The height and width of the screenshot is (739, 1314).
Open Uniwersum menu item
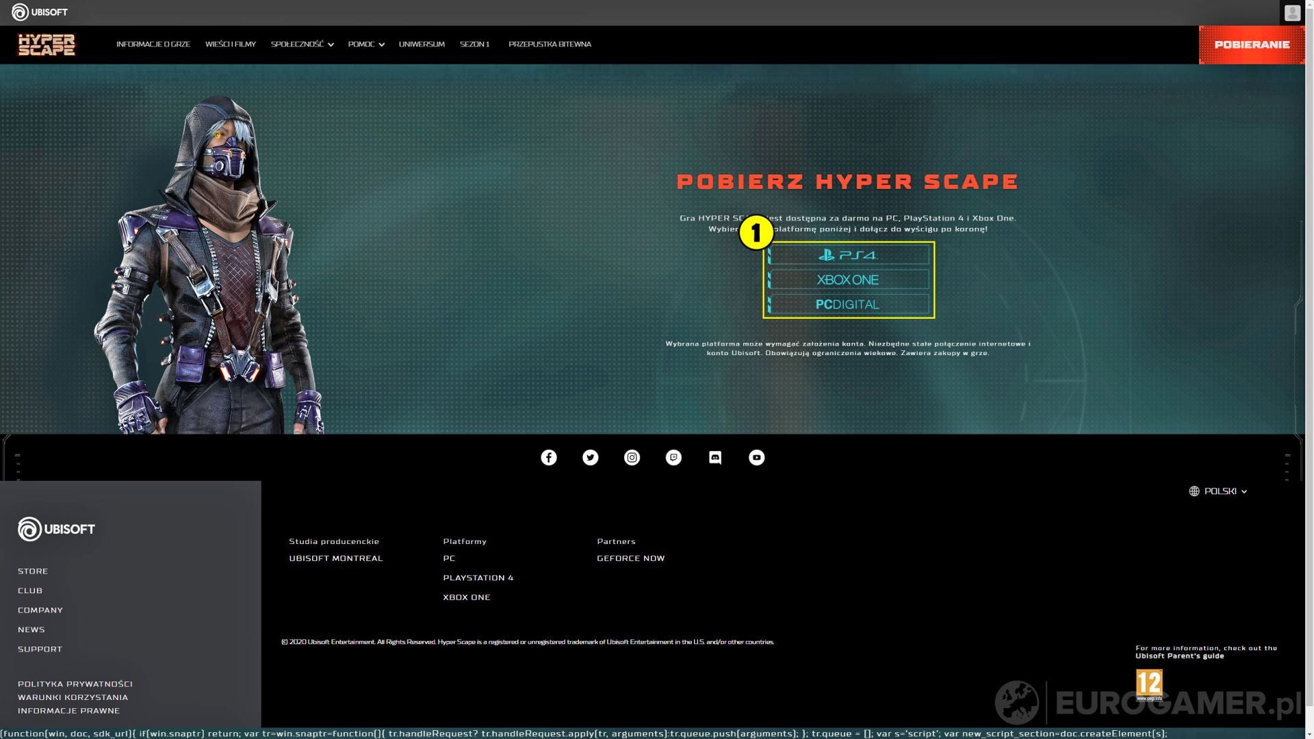coord(422,44)
